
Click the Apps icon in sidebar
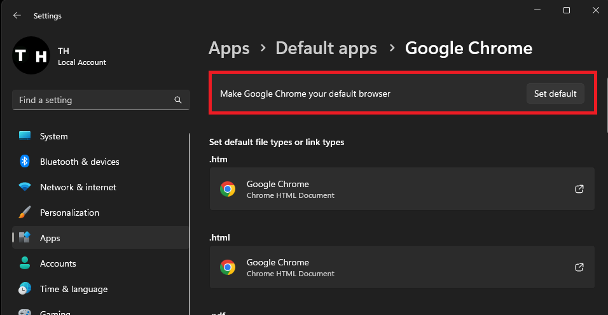tap(25, 237)
